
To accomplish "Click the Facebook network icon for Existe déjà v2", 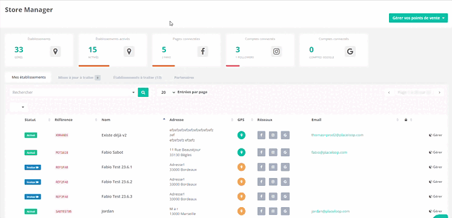I will pyautogui.click(x=261, y=135).
